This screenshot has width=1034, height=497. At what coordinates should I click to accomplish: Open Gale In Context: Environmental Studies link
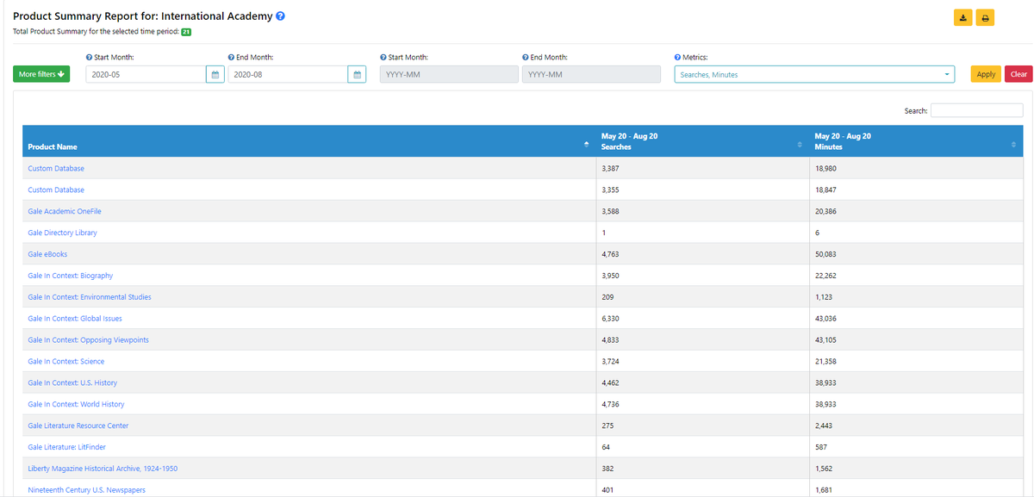click(x=90, y=297)
